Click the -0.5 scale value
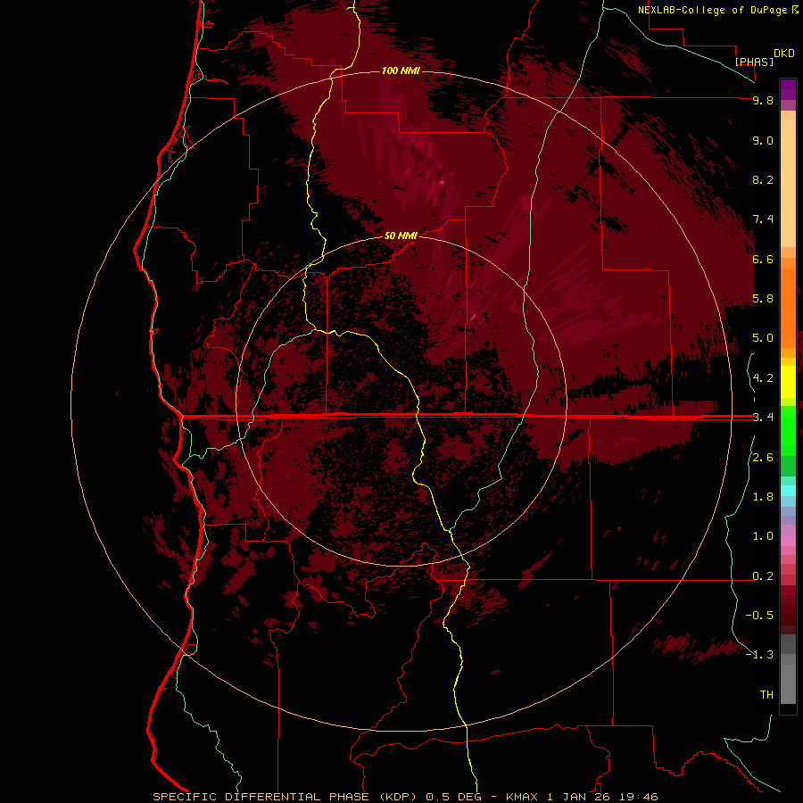 [x=759, y=616]
